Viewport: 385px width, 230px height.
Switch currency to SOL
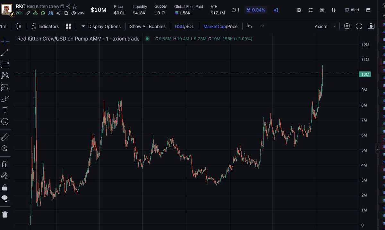pos(190,26)
